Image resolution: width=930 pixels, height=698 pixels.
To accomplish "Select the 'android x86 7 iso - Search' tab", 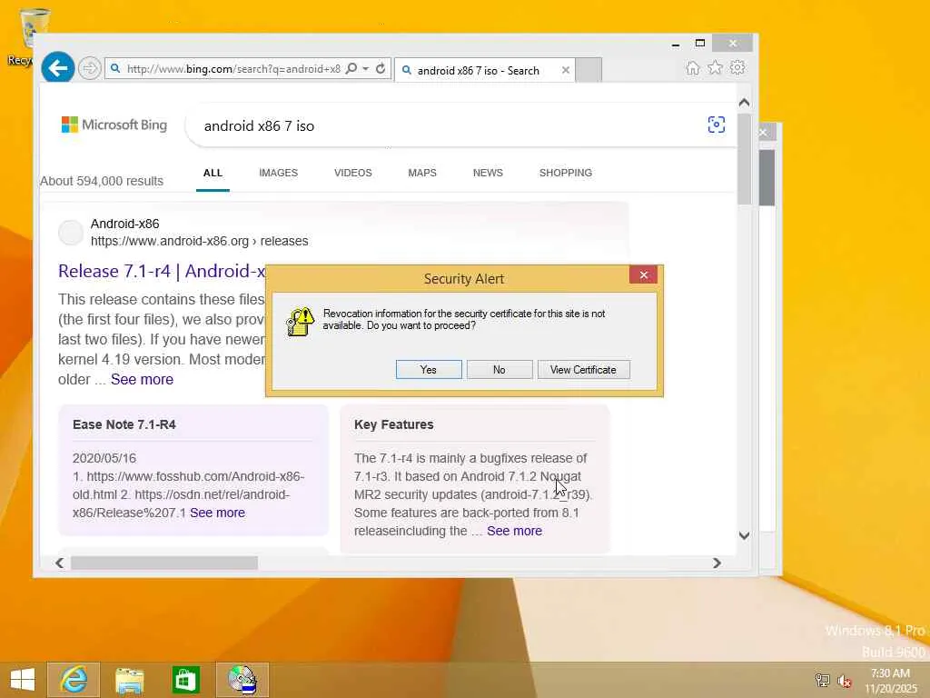I will coord(478,70).
